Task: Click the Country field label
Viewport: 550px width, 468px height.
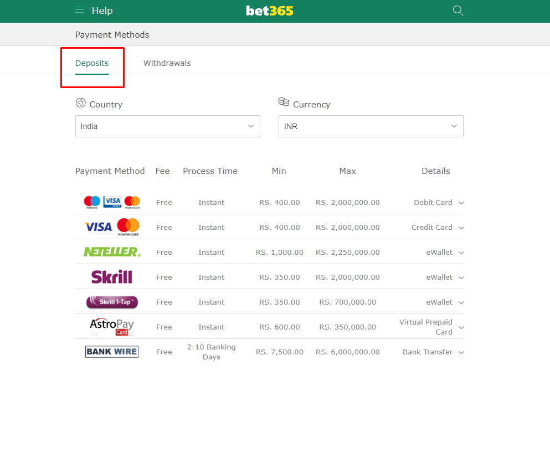Action: [106, 105]
